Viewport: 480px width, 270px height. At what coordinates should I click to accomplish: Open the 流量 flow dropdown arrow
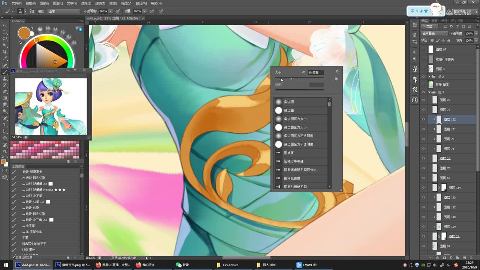(144, 11)
